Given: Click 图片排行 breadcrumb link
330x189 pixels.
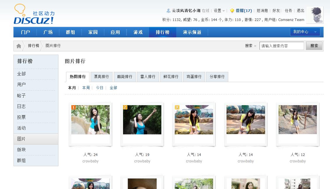Looking at the screenshot, I should [53, 46].
